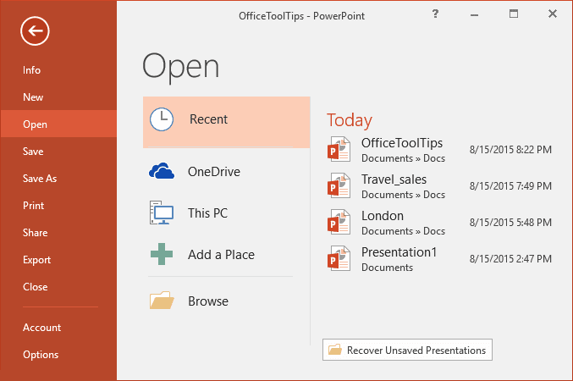
Task: Click the PowerPoint file icon beside London
Action: click(x=339, y=222)
